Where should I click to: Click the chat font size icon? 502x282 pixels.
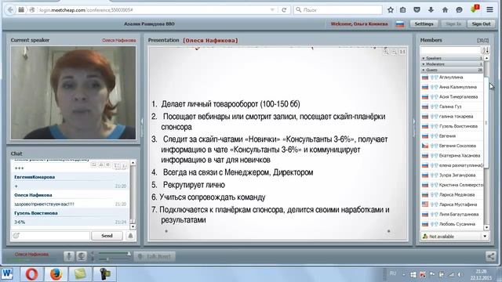[x=117, y=165]
